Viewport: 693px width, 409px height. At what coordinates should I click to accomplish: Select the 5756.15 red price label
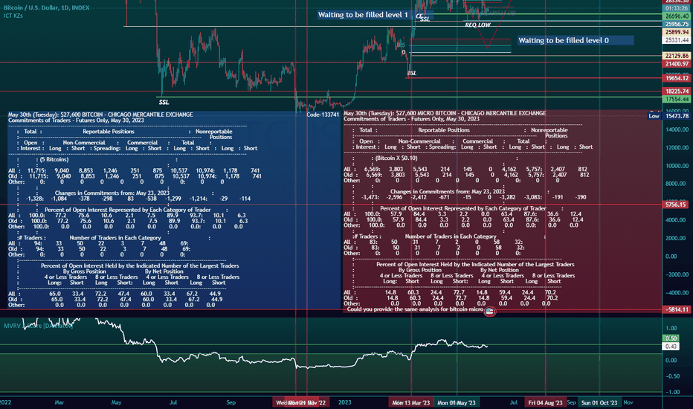677,204
